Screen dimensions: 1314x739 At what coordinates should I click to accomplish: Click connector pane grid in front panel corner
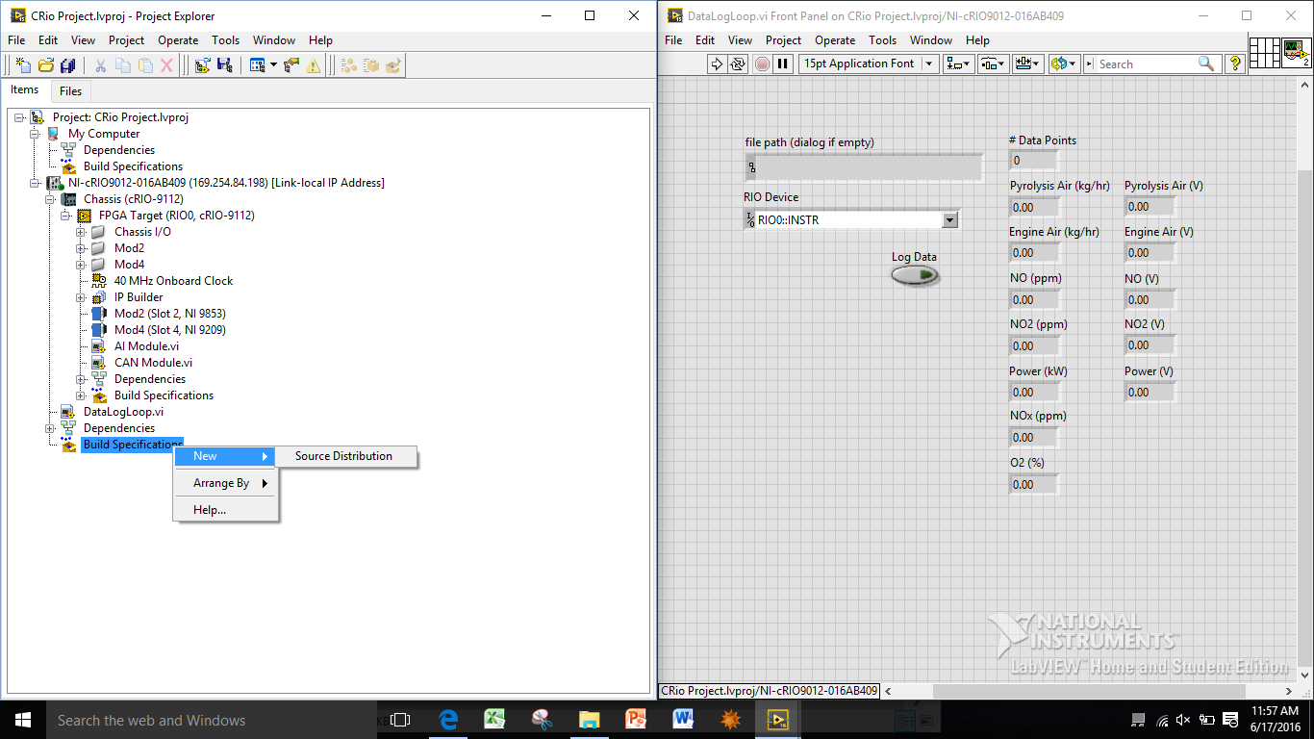tap(1264, 51)
